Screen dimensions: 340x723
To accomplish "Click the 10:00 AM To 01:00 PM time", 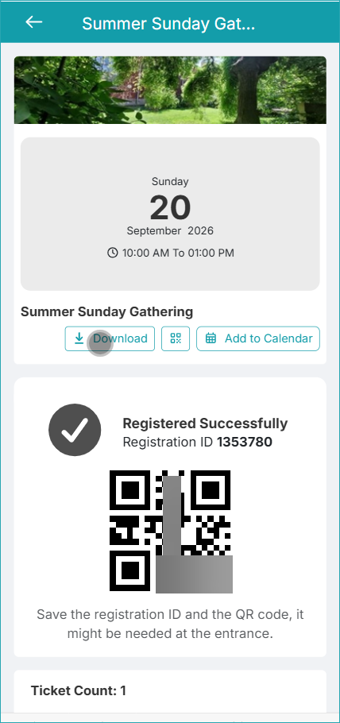I will (178, 253).
